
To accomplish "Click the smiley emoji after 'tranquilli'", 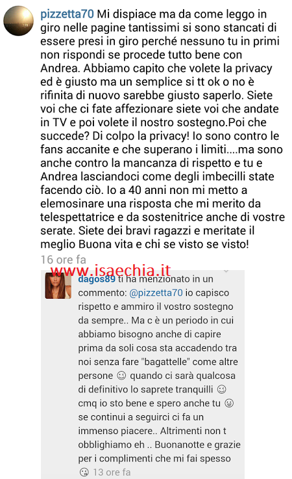I will pos(222,389).
